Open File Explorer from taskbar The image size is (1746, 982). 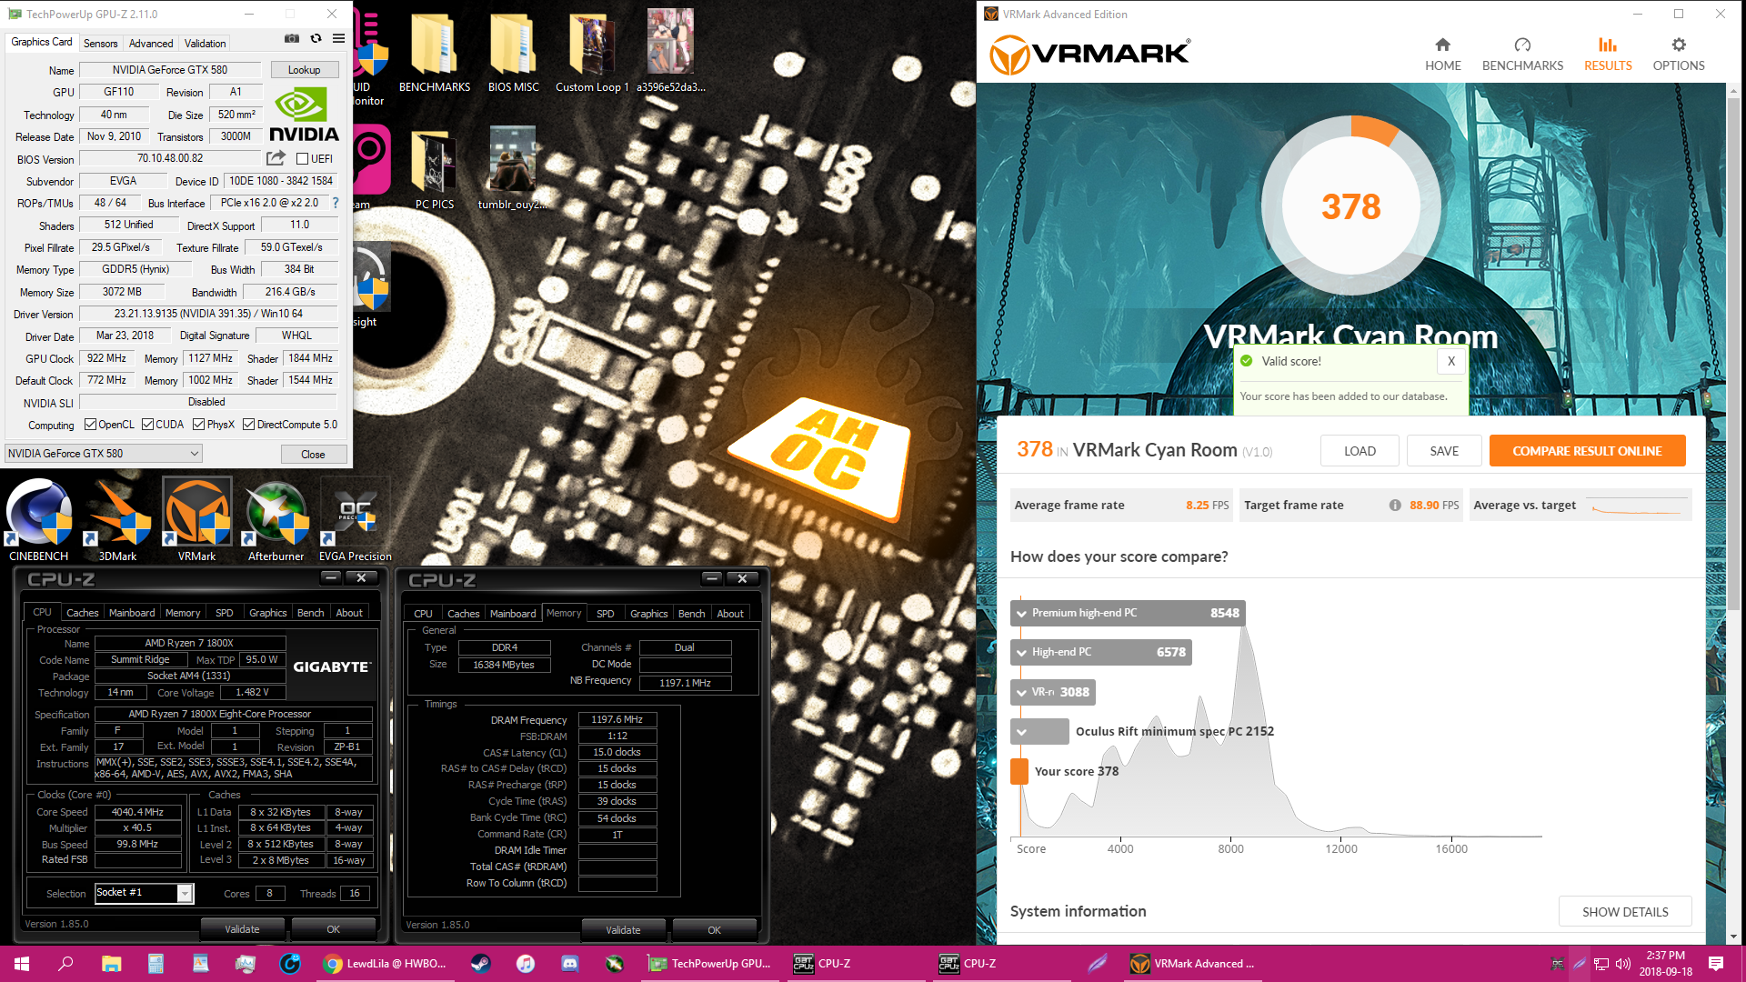(x=111, y=964)
